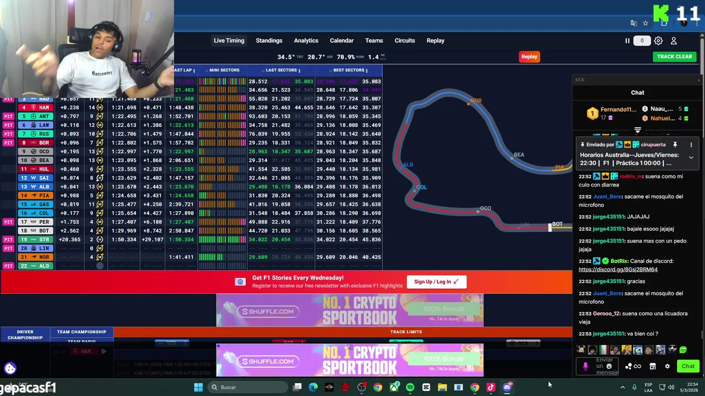Click the upper Shuffle.com sportsbook ad

point(350,311)
